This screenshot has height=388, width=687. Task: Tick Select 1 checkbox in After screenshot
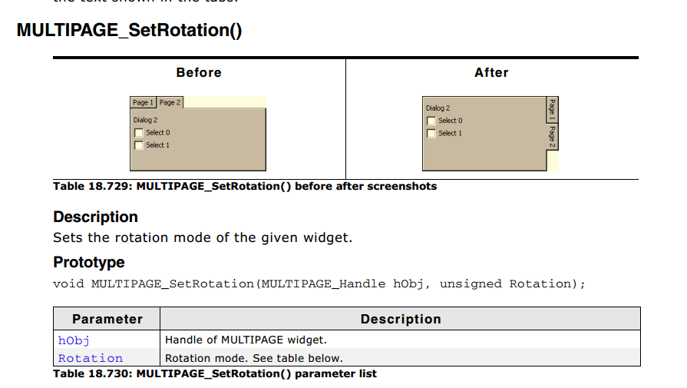[x=431, y=133]
